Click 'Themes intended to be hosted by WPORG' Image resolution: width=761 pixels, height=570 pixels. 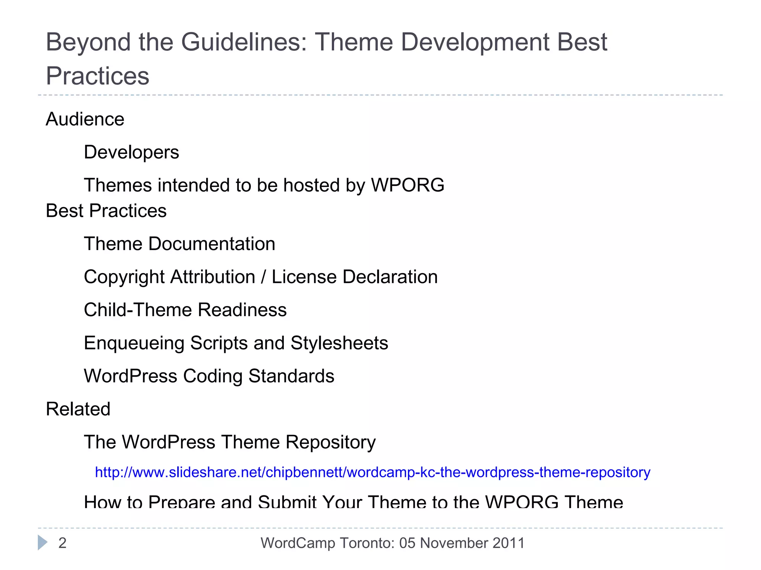(x=264, y=185)
